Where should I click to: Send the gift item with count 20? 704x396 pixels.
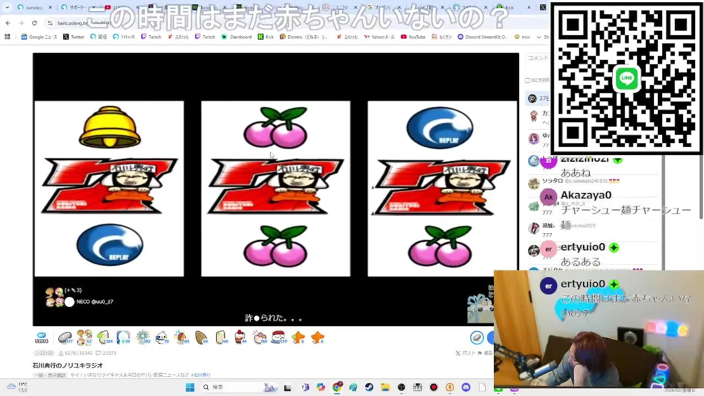click(x=123, y=337)
